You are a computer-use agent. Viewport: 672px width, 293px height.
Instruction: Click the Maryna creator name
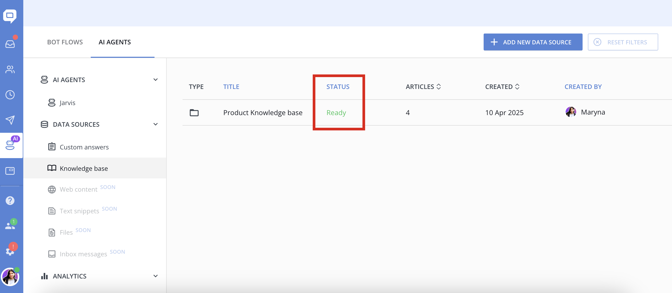coord(593,112)
